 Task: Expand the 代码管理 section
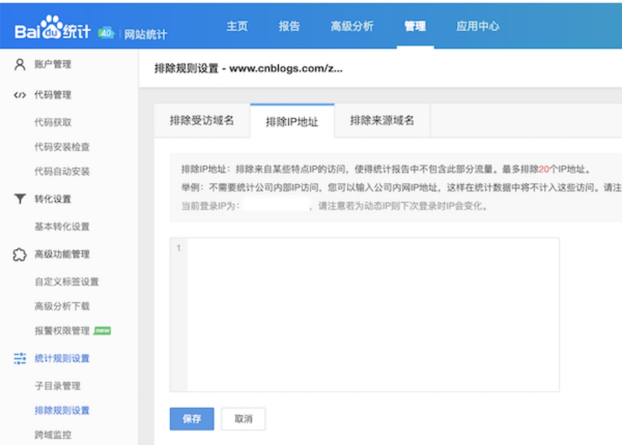click(x=53, y=95)
